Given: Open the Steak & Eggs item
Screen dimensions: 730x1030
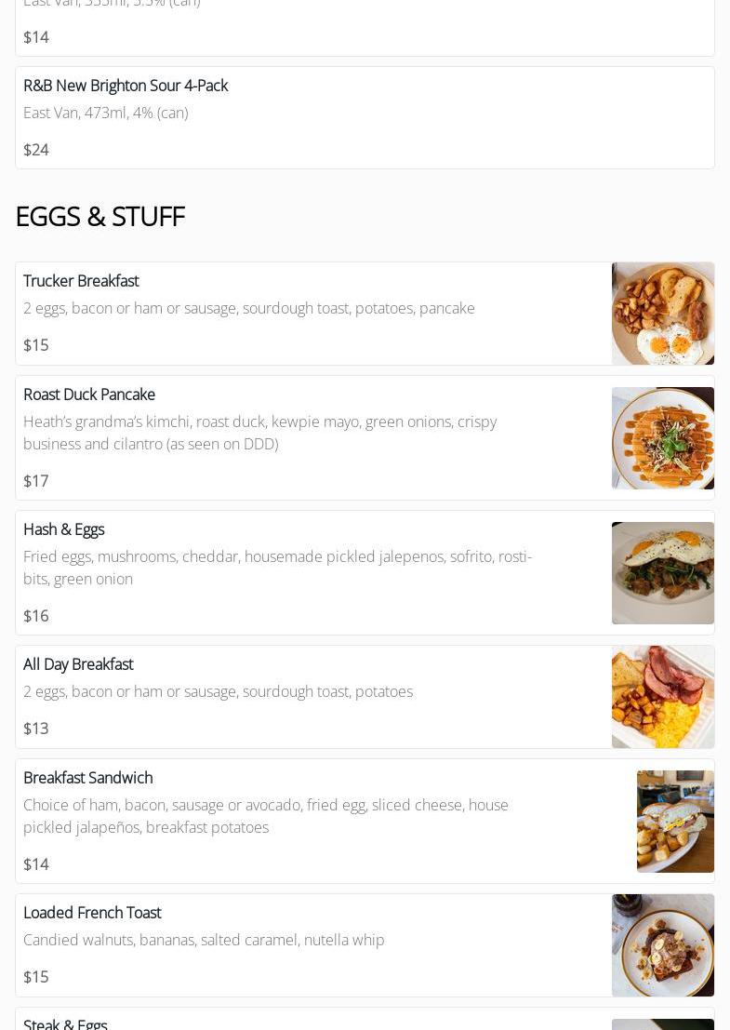Looking at the screenshot, I should [x=65, y=1023].
